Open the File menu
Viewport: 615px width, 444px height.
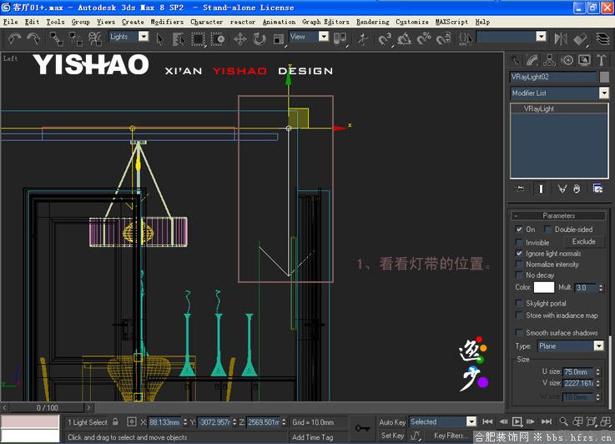11,22
